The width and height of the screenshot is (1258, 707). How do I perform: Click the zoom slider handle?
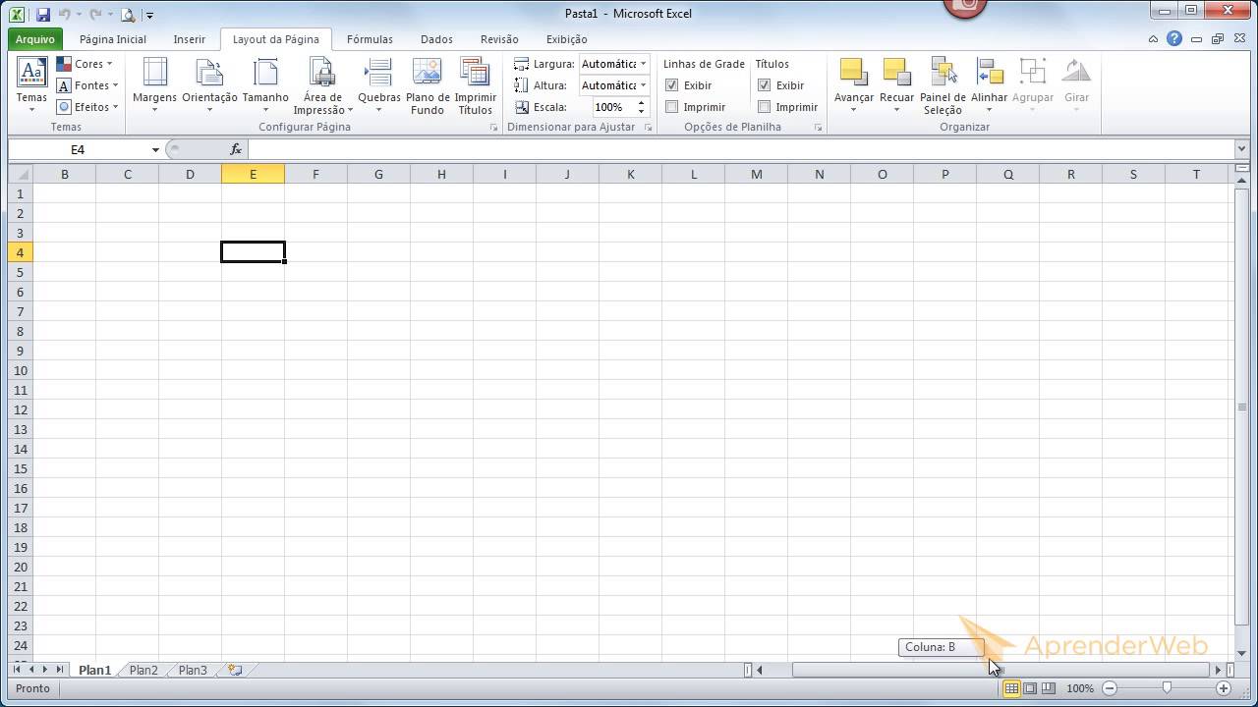click(1167, 688)
